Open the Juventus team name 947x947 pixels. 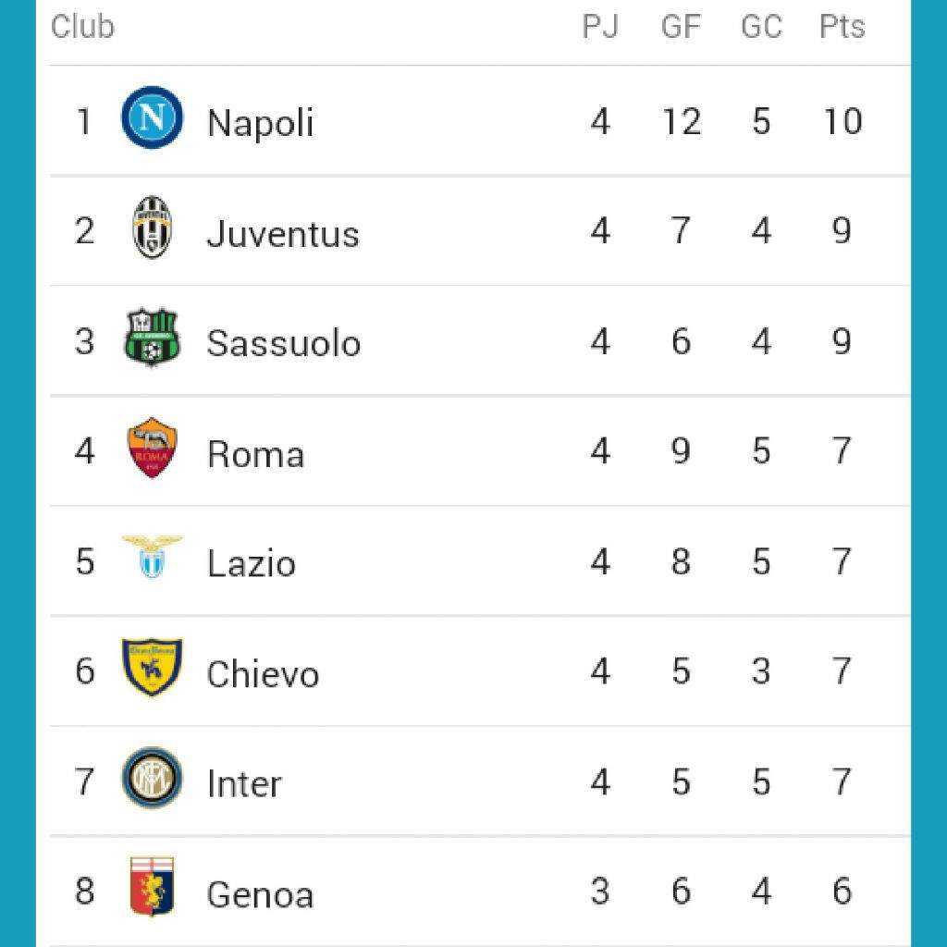[x=283, y=234]
